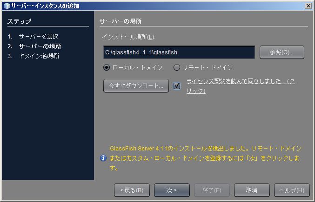This screenshot has height=202, width=315.
Task: Click step 3 ドメイン名/場所
Action: click(34, 56)
